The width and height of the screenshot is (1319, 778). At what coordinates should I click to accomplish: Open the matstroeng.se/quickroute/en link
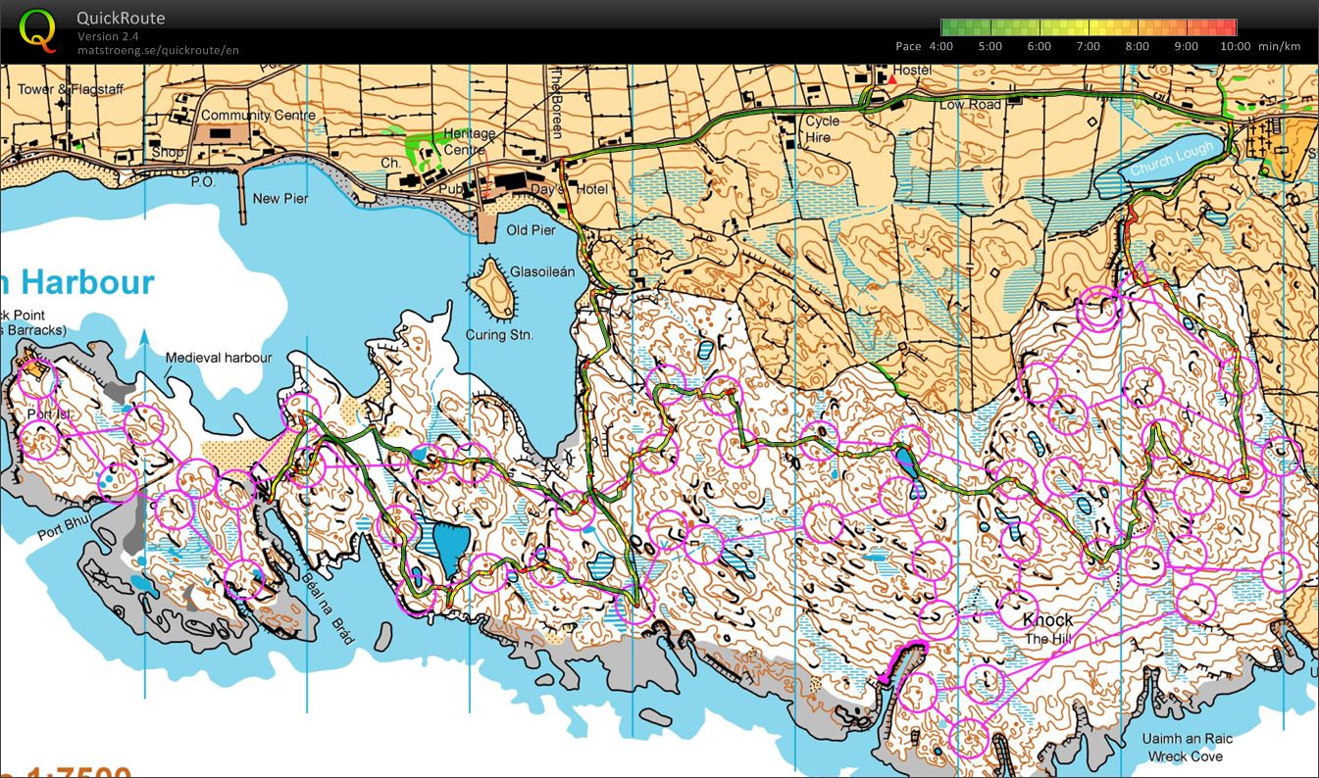pyautogui.click(x=158, y=50)
